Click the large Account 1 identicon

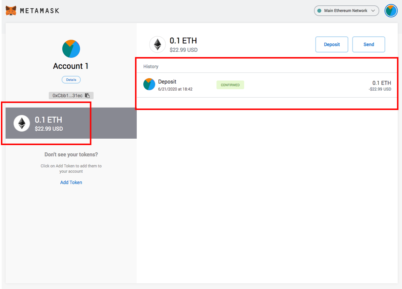71,49
